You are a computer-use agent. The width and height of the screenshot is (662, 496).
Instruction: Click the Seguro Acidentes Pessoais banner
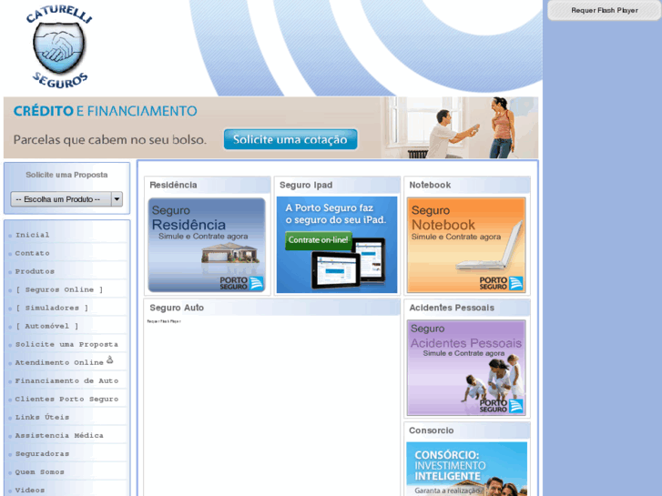point(466,368)
